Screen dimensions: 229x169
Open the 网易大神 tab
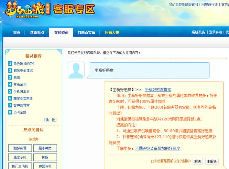tap(112, 32)
